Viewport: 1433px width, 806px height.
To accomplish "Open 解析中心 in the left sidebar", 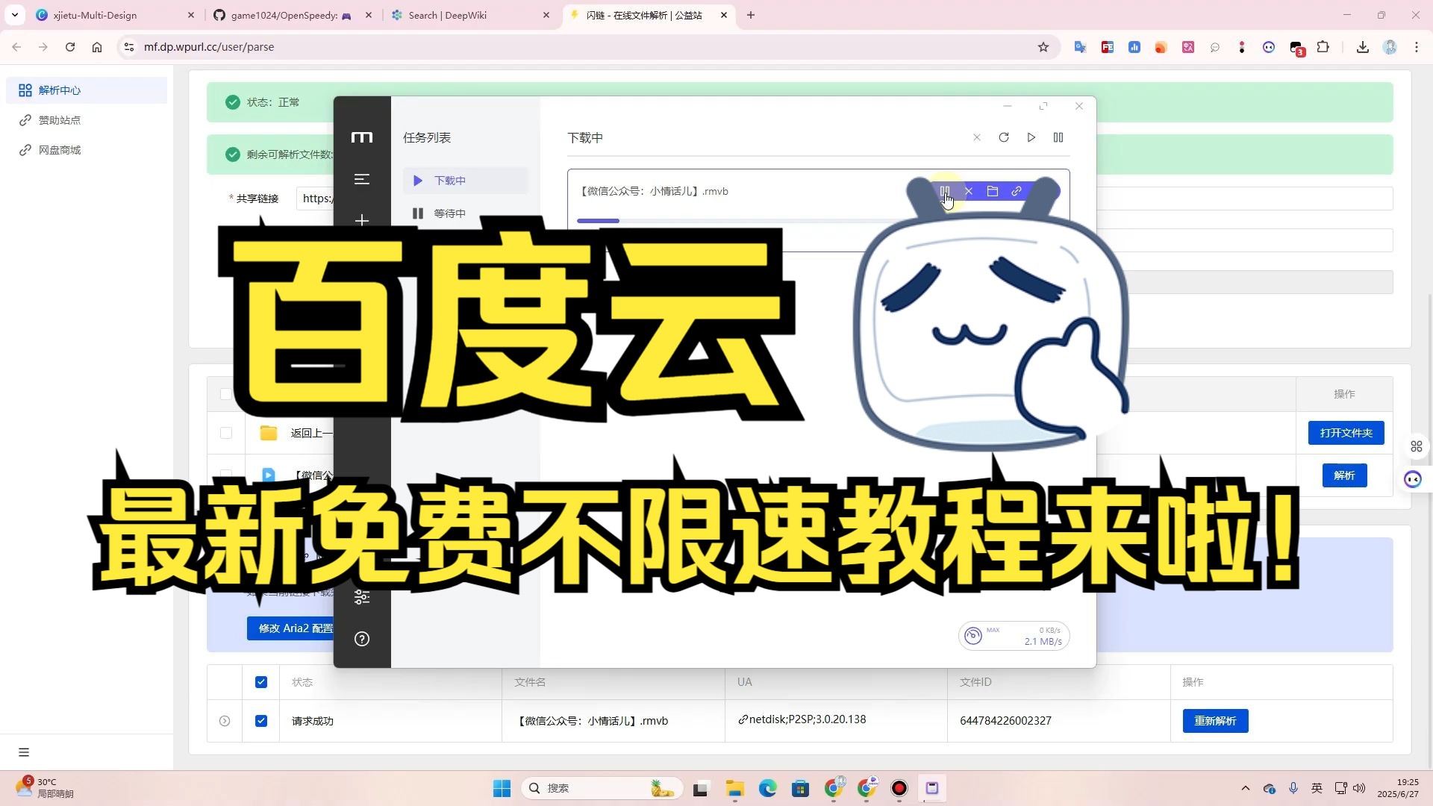I will pyautogui.click(x=87, y=90).
